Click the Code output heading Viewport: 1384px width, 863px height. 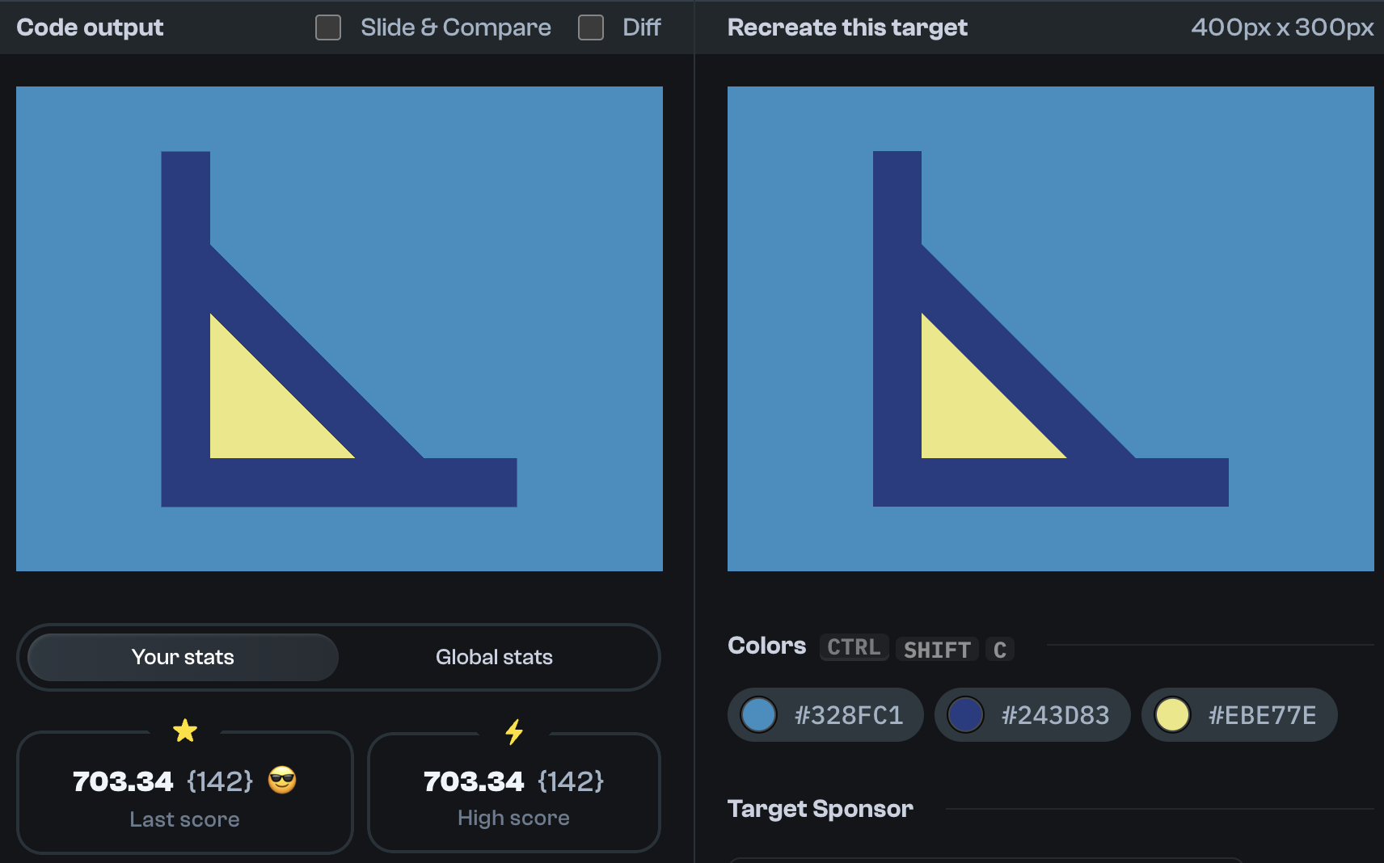(x=90, y=27)
